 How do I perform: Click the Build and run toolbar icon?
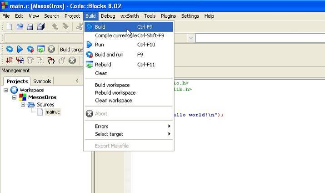click(x=30, y=49)
